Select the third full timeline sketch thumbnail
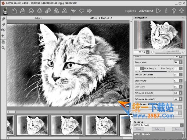Viewport: 187px width, 140px height. click(101, 125)
